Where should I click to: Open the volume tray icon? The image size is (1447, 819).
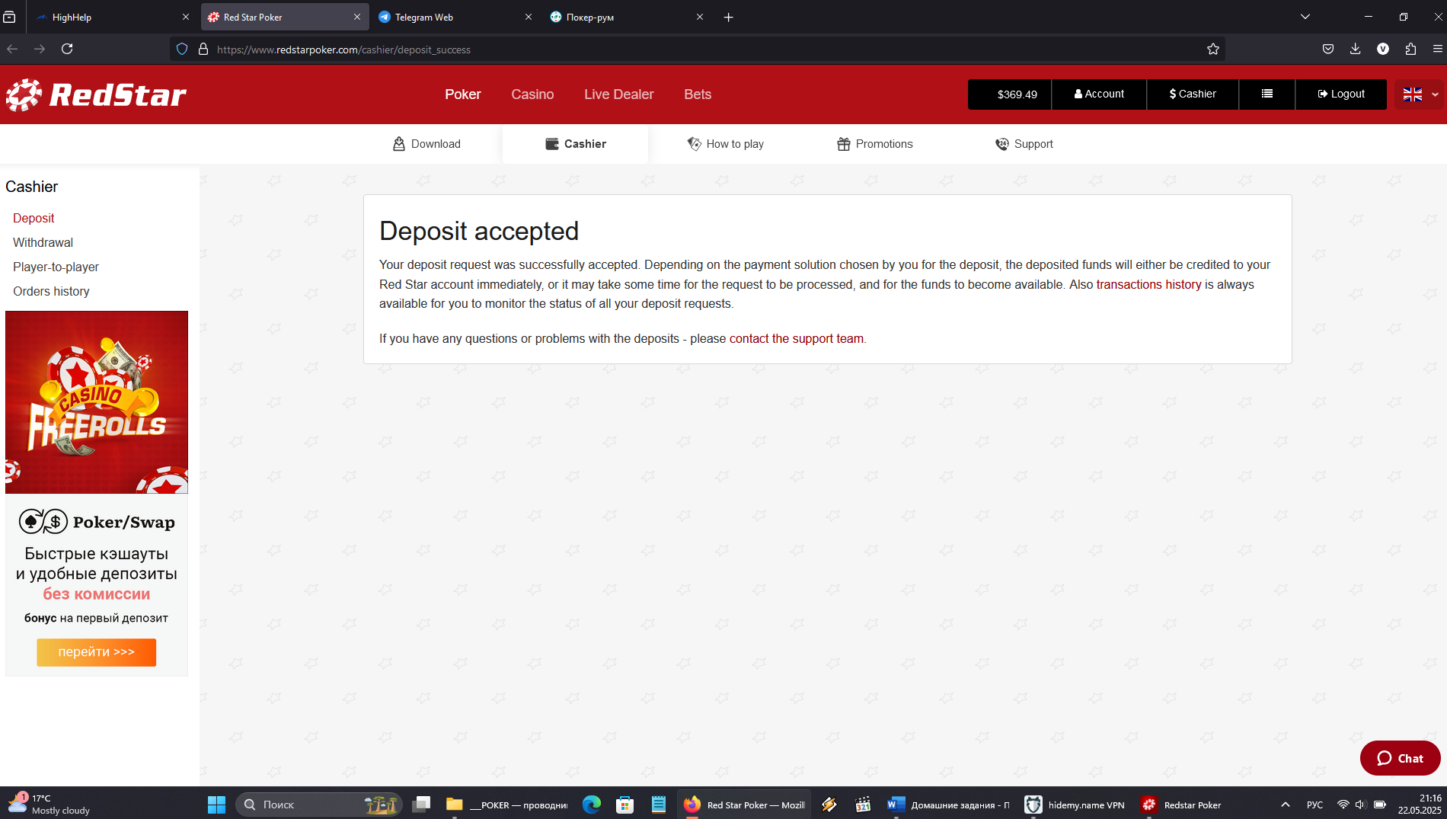pyautogui.click(x=1361, y=805)
